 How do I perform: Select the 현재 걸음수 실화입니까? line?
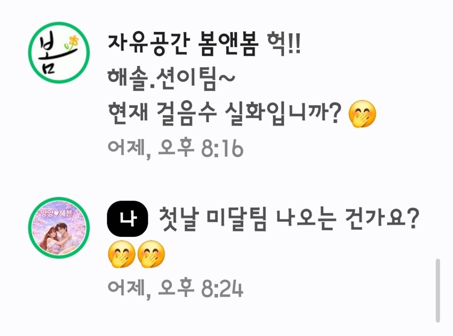point(224,113)
